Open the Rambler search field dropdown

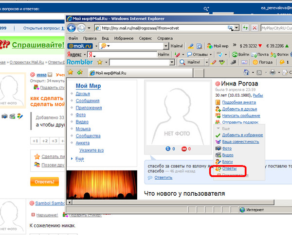pyautogui.click(x=172, y=62)
